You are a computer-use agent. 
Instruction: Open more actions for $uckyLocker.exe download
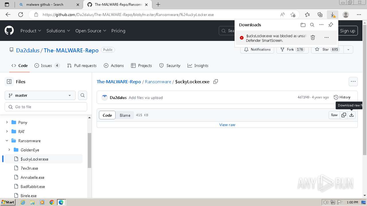326,37
